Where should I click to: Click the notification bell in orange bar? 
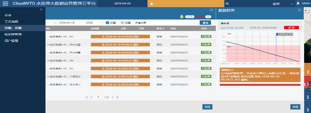(x=151, y=3)
